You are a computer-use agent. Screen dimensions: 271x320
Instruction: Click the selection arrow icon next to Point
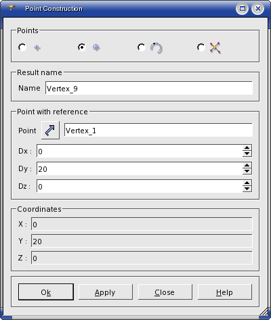[50, 131]
